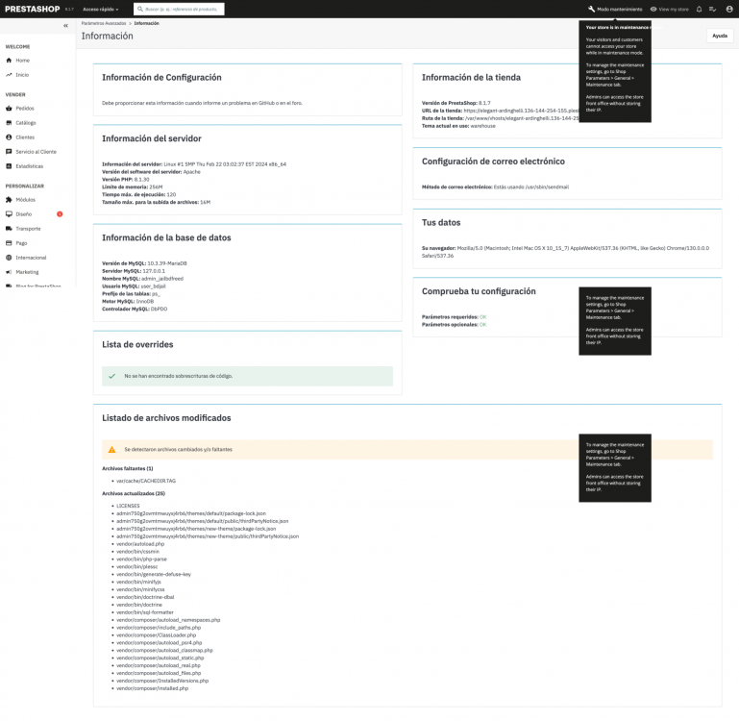Viewport: 739px width, 721px height.
Task: Click Motor MySQL InnoDB value
Action: [145, 302]
